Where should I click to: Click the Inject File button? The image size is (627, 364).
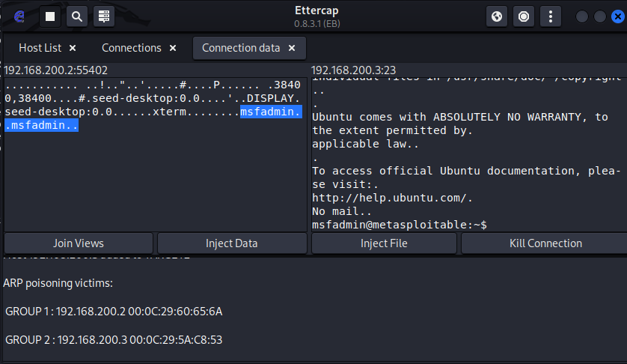pyautogui.click(x=384, y=243)
